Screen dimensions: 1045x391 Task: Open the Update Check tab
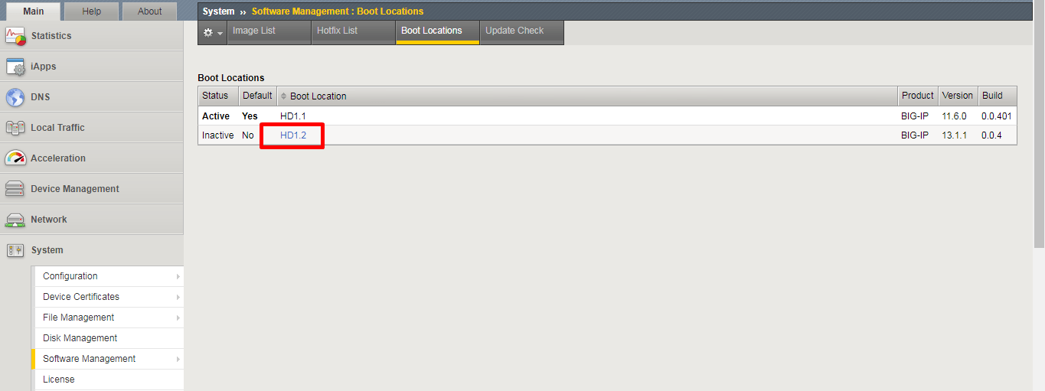(521, 32)
